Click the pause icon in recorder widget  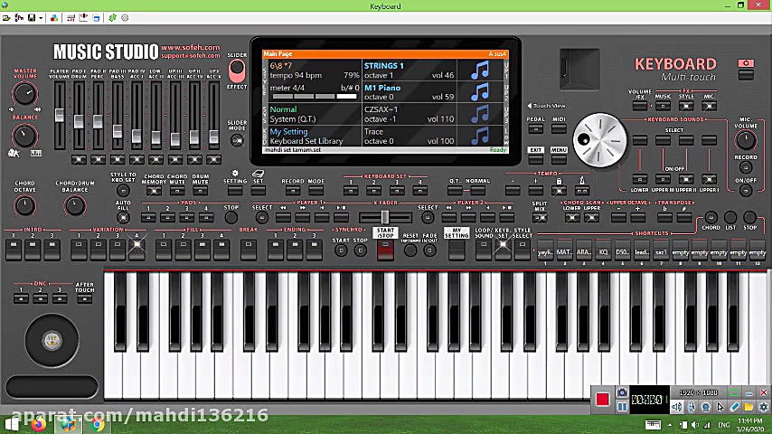(622, 407)
